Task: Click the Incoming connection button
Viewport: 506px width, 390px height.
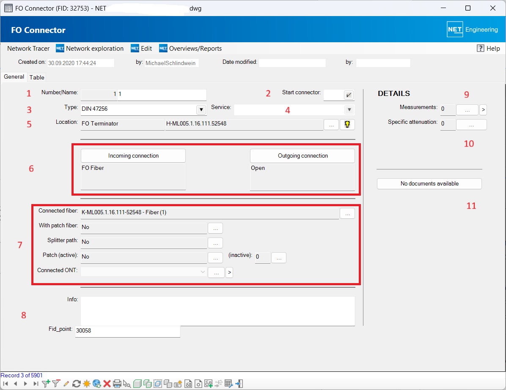Action: 133,156
